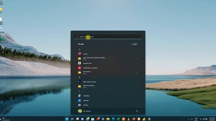
Task: Open the power options button
Action: tap(137, 111)
